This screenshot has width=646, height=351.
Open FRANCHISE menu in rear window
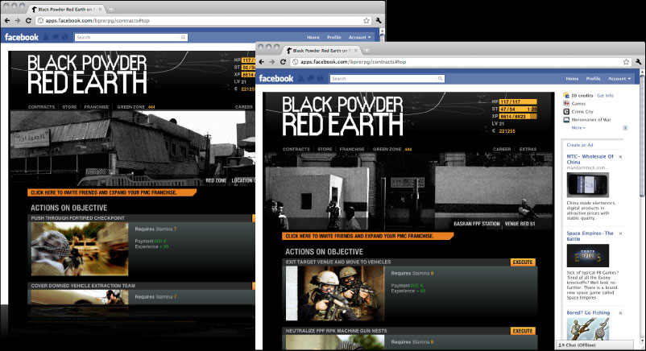coord(97,107)
